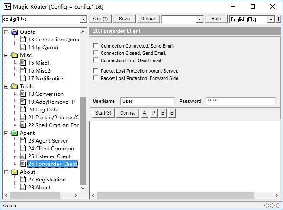Image resolution: width=283 pixels, height=210 pixels.
Task: Tick Packet Lost Protection, Forward Side
Action: pos(96,78)
